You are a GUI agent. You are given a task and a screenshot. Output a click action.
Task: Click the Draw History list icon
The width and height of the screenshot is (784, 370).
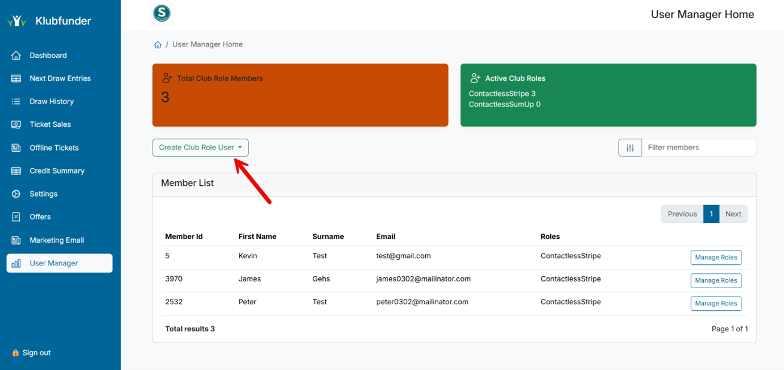(x=16, y=102)
